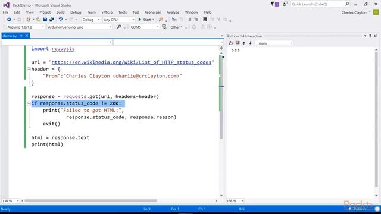Clear the Python interactive screen
The image size is (381, 214).
coord(238,43)
